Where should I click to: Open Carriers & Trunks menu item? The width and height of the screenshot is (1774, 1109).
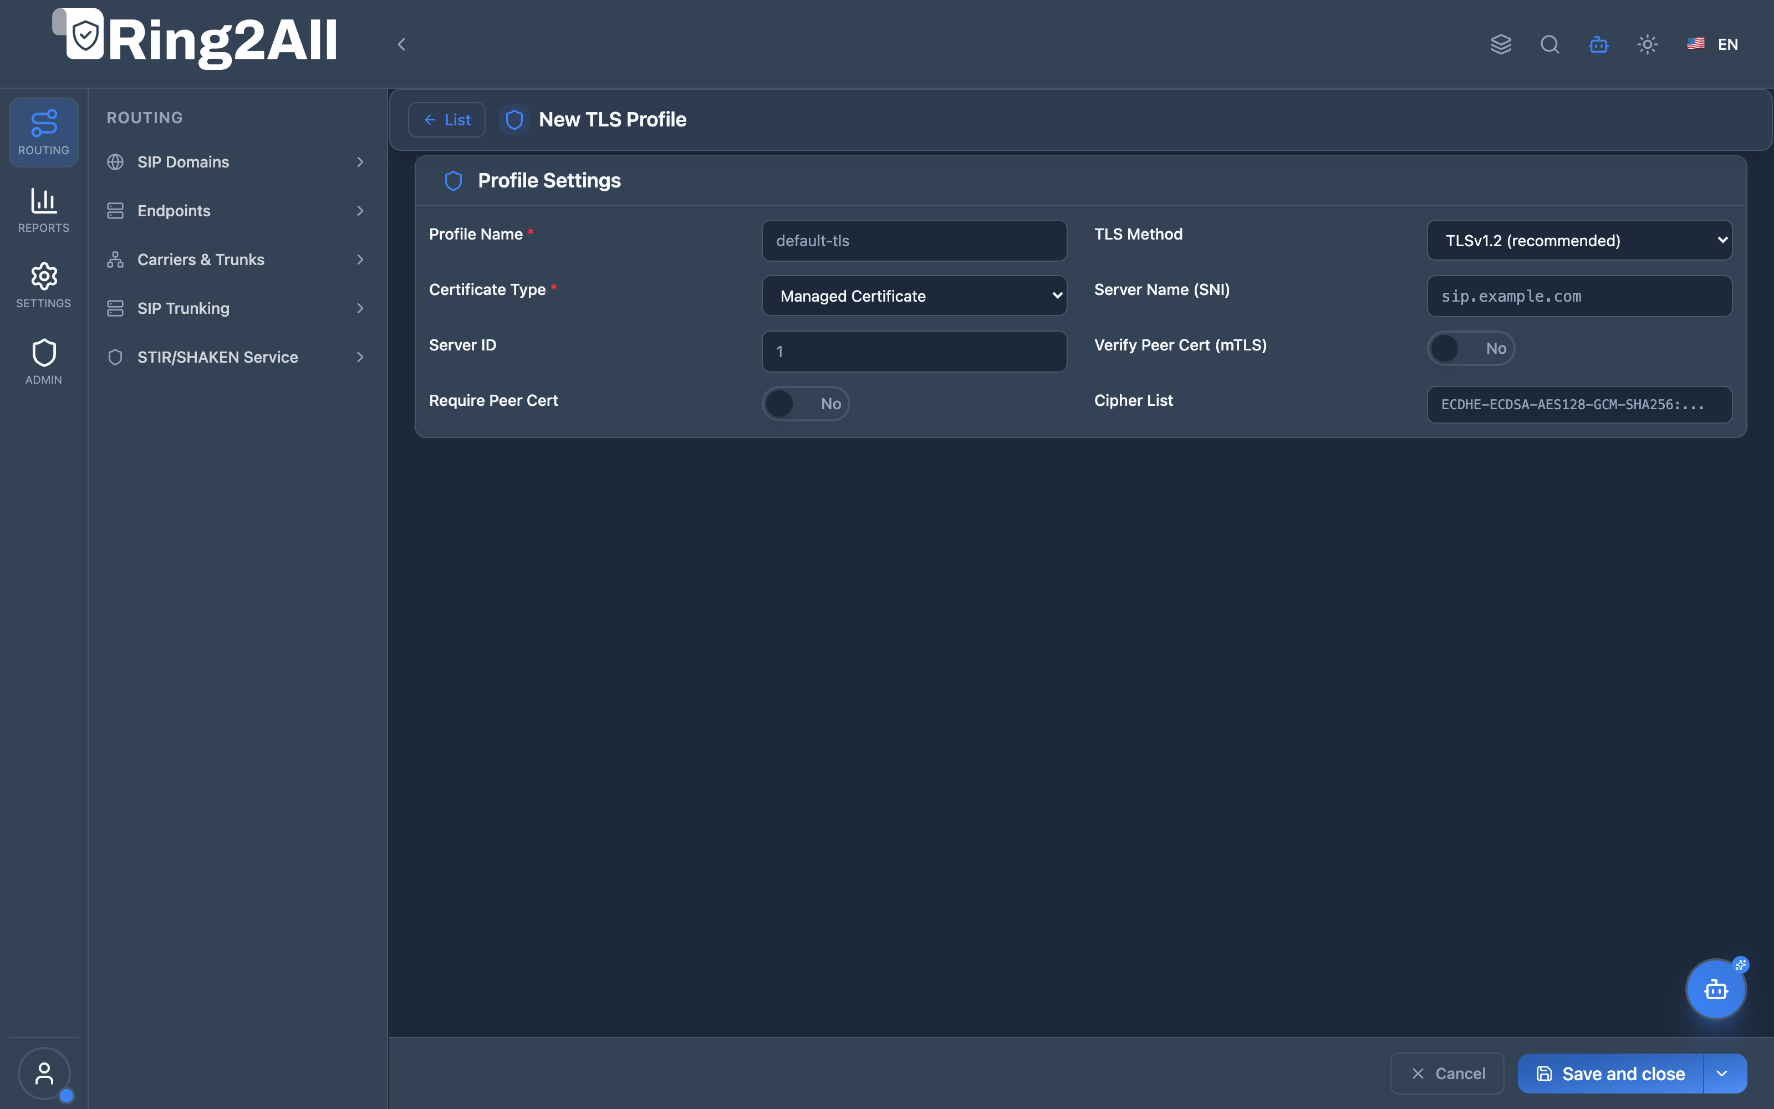point(236,260)
